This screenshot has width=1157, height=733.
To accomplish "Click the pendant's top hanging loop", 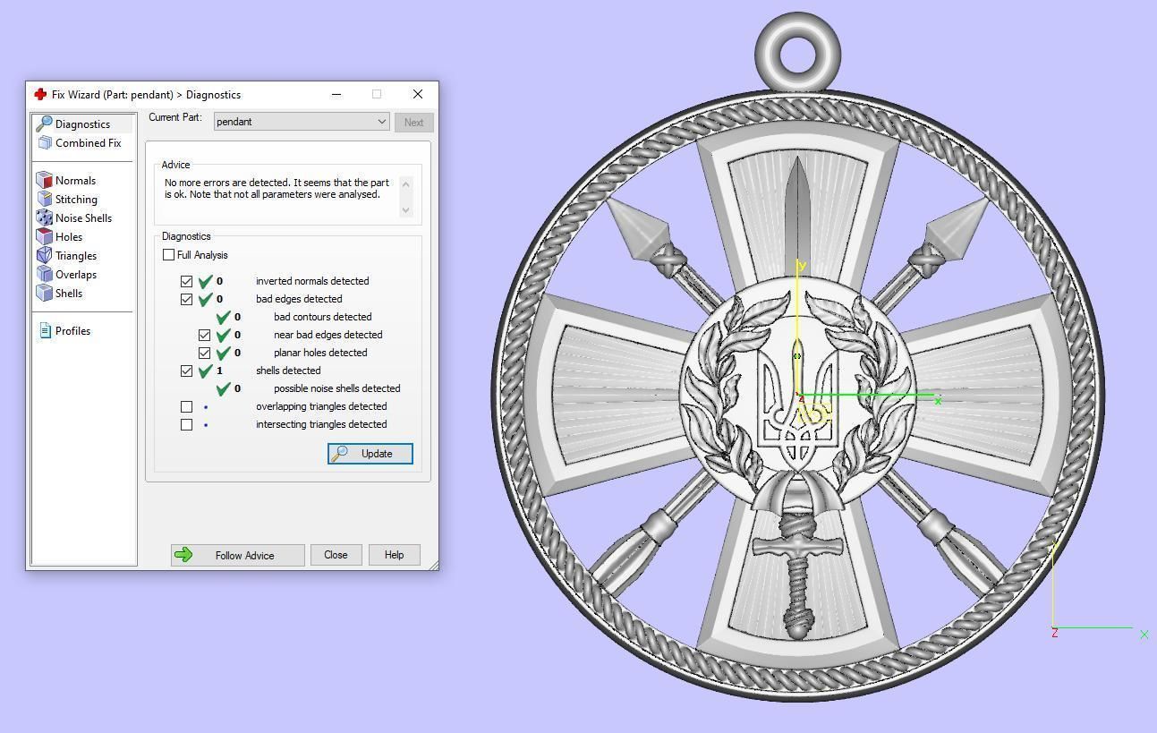I will [797, 54].
